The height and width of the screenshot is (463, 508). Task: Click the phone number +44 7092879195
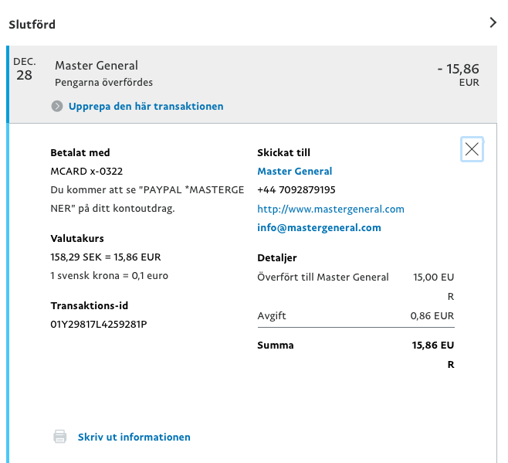tap(296, 189)
